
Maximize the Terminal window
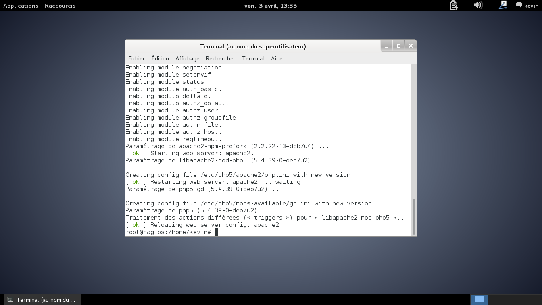coord(398,46)
